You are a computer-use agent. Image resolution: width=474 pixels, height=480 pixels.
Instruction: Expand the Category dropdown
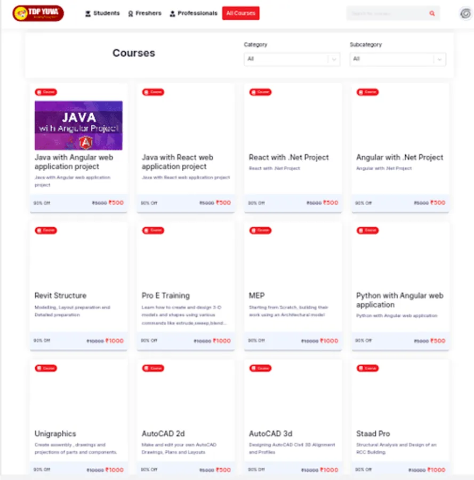pyautogui.click(x=292, y=59)
